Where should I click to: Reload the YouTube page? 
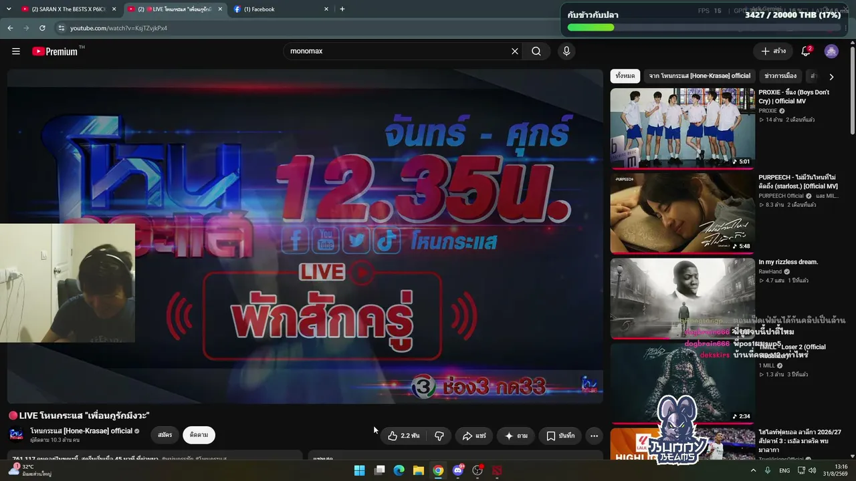tap(42, 28)
